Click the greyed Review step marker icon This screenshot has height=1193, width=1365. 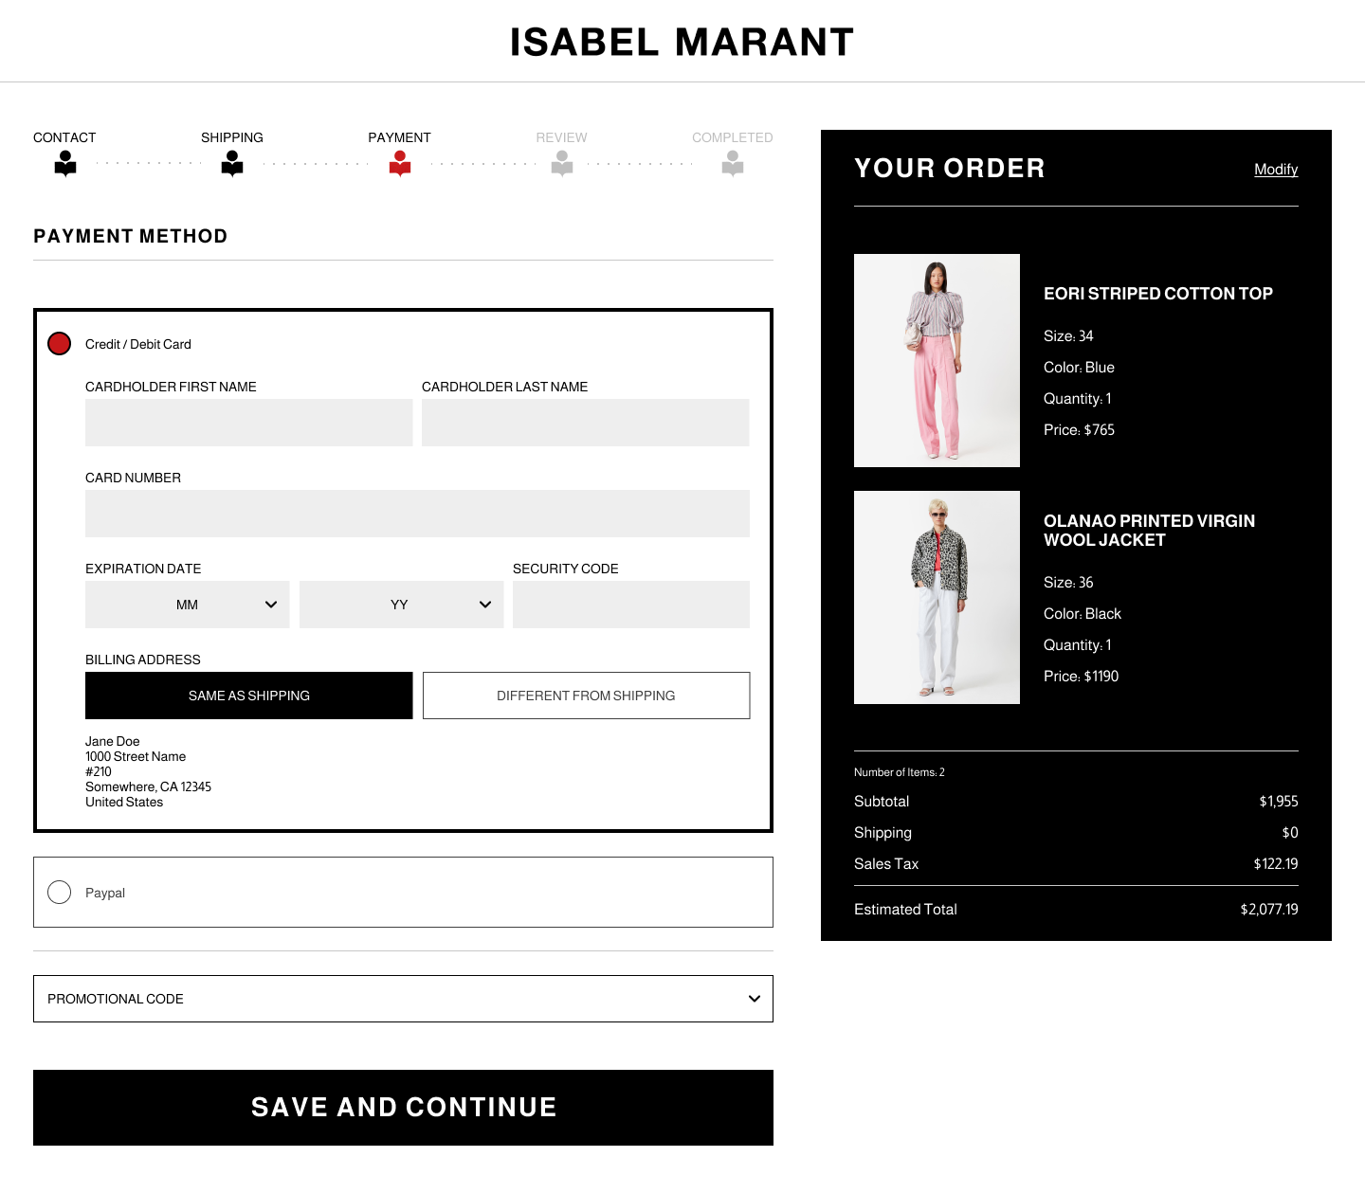(562, 163)
